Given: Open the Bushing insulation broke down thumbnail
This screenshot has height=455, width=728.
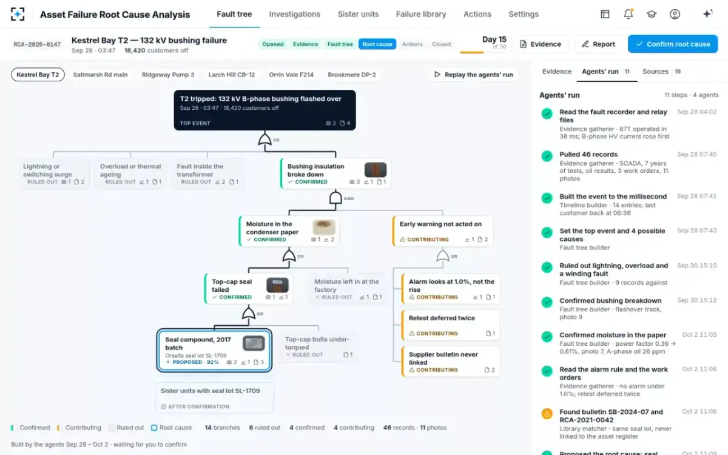Looking at the screenshot, I should [375, 169].
